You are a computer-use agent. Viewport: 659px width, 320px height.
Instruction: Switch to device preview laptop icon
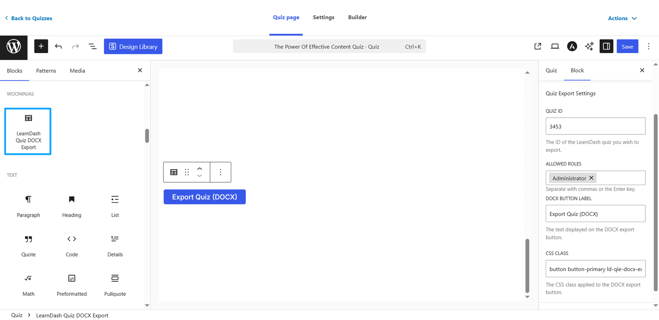[555, 46]
